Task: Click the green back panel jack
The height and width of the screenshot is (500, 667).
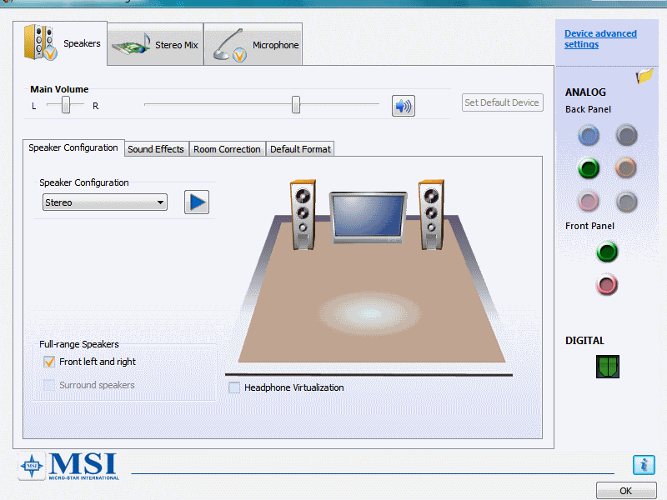Action: 589,168
